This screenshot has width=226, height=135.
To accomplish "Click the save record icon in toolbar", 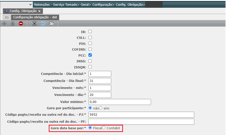I will click(x=12, y=24).
